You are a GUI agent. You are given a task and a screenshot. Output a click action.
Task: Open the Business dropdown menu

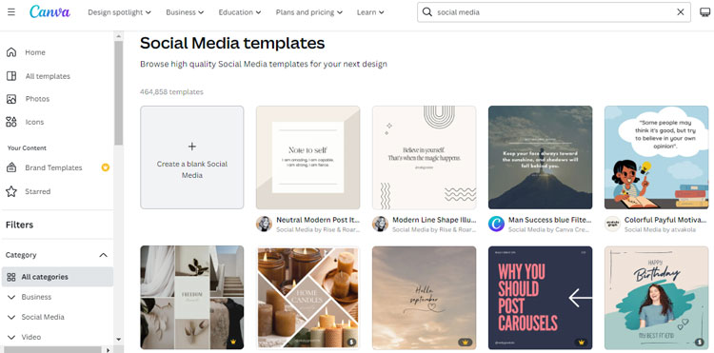(x=185, y=12)
